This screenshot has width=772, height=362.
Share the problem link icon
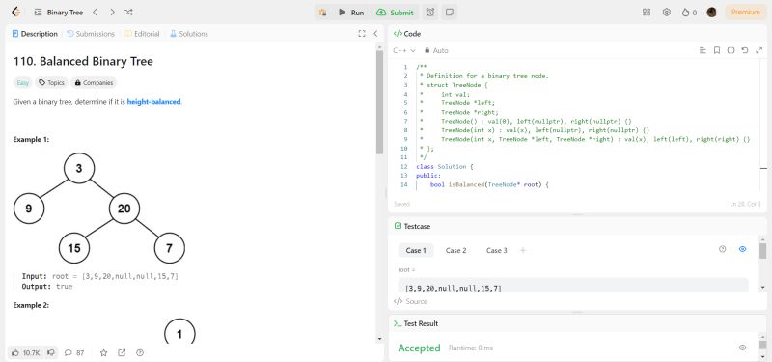click(x=122, y=352)
